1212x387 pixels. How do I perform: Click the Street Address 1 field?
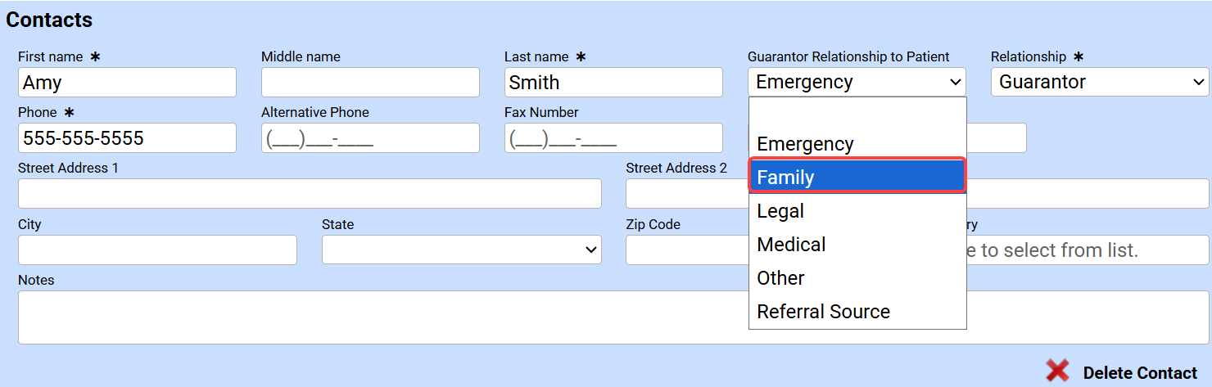(x=310, y=194)
